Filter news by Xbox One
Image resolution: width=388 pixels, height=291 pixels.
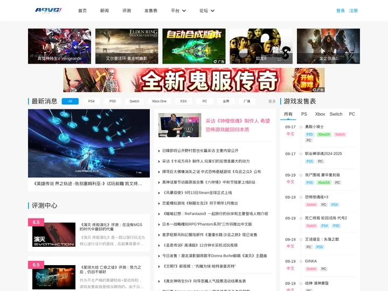click(x=159, y=101)
